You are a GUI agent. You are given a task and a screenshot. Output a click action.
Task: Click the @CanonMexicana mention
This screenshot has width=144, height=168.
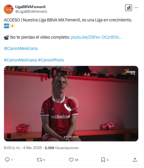point(21,49)
